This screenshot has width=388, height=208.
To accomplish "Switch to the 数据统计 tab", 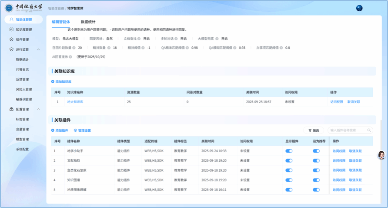I will (x=88, y=22).
